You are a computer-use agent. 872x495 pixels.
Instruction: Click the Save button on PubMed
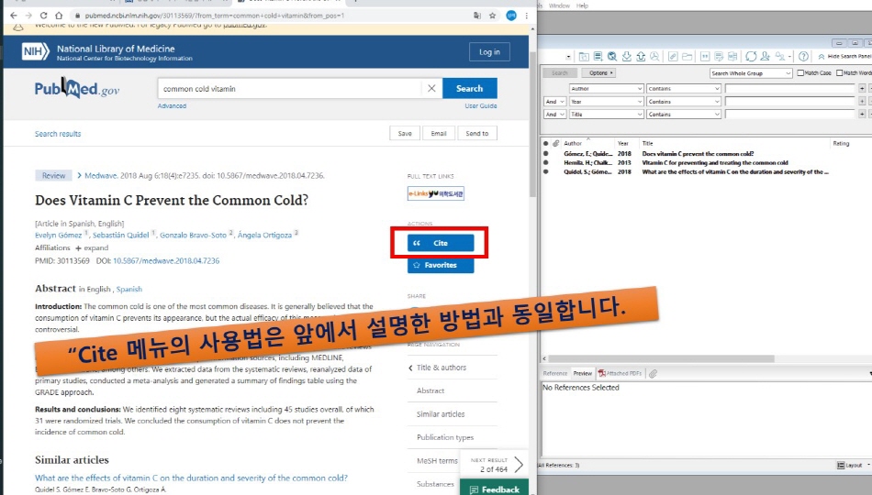[x=405, y=133]
